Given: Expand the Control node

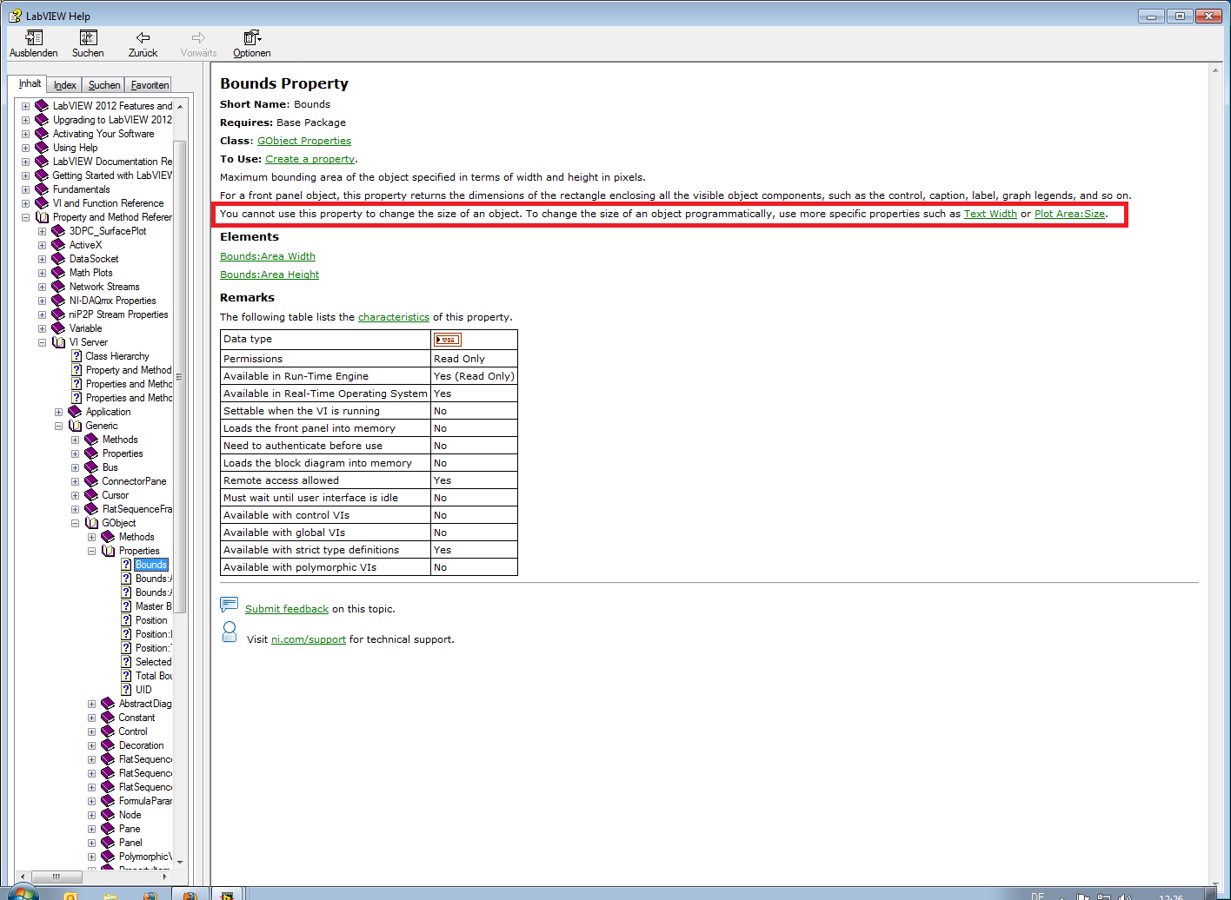Looking at the screenshot, I should (91, 731).
